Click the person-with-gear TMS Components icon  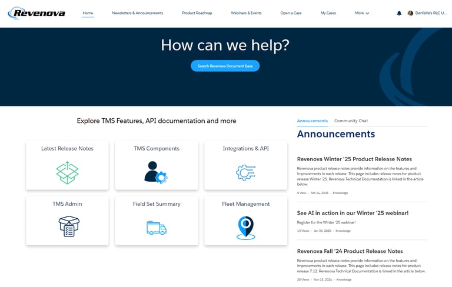(155, 172)
